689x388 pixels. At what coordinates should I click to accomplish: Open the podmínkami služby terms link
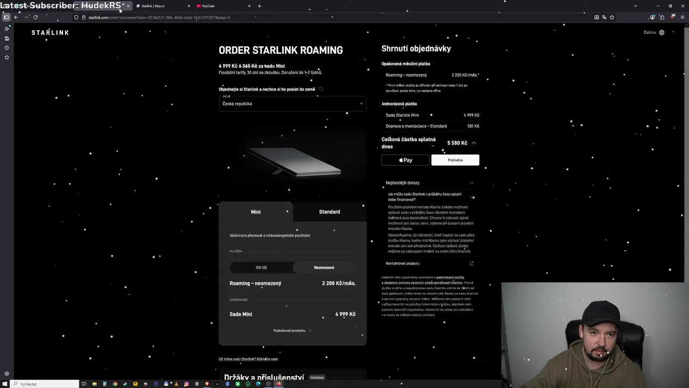tap(450, 278)
